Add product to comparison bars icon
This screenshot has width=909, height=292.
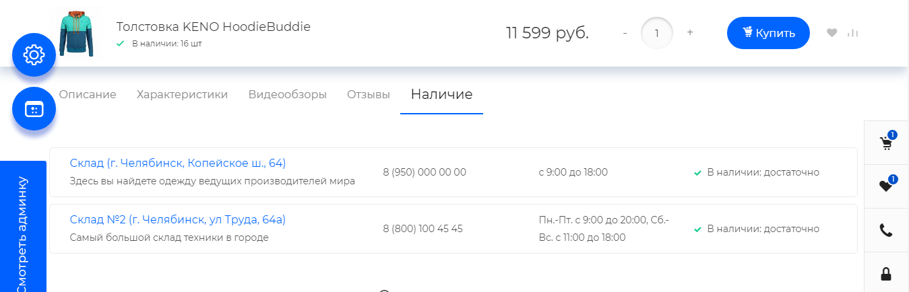853,33
